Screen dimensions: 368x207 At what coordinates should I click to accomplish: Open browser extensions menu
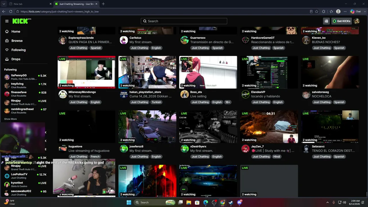tap(324, 11)
